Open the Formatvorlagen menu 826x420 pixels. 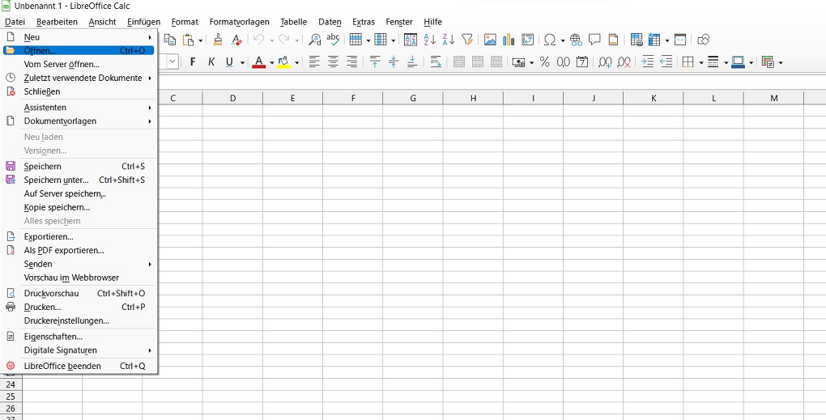(239, 22)
